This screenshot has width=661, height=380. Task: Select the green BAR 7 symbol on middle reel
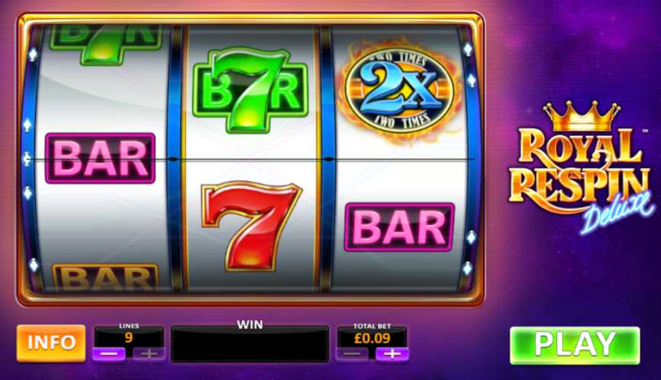pos(250,90)
